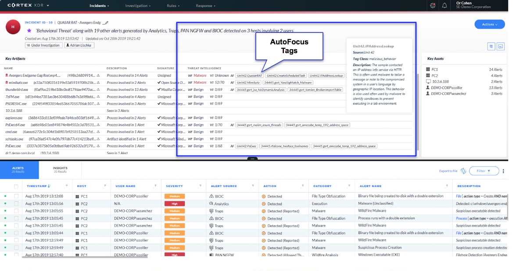Click the Under Investigation status button
Screen dimensions: 516x271
point(43,45)
